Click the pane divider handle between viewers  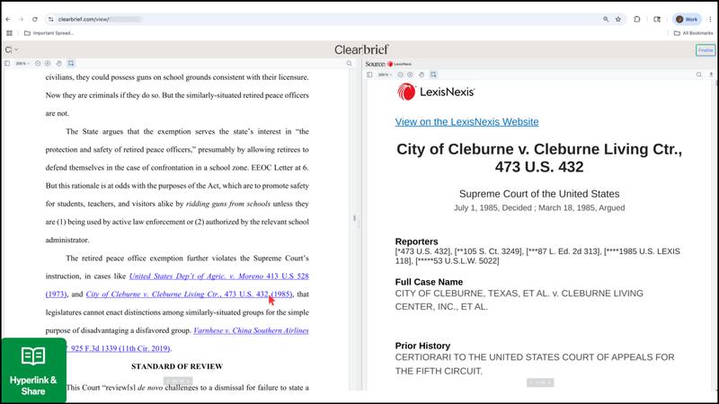click(354, 218)
